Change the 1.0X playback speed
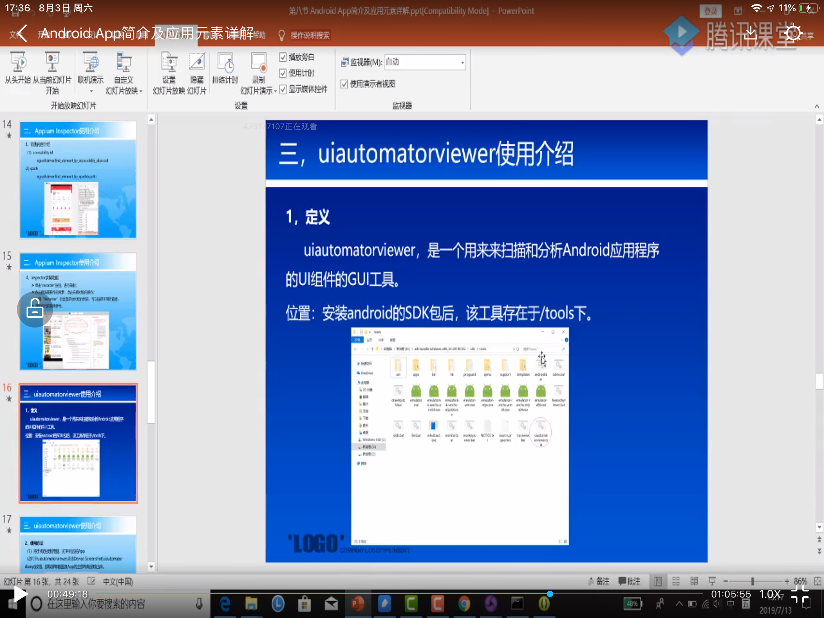 770,594
